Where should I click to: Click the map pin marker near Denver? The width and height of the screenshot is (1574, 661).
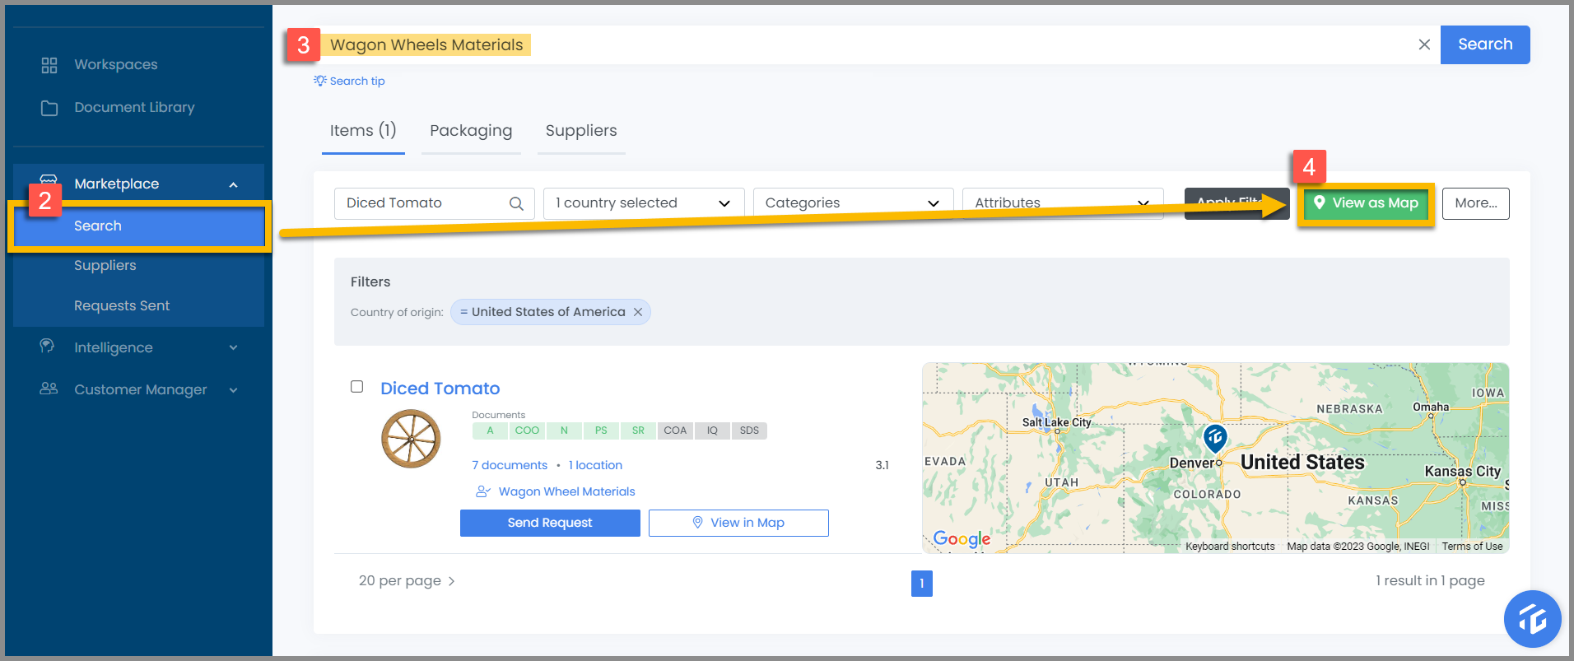click(1215, 438)
